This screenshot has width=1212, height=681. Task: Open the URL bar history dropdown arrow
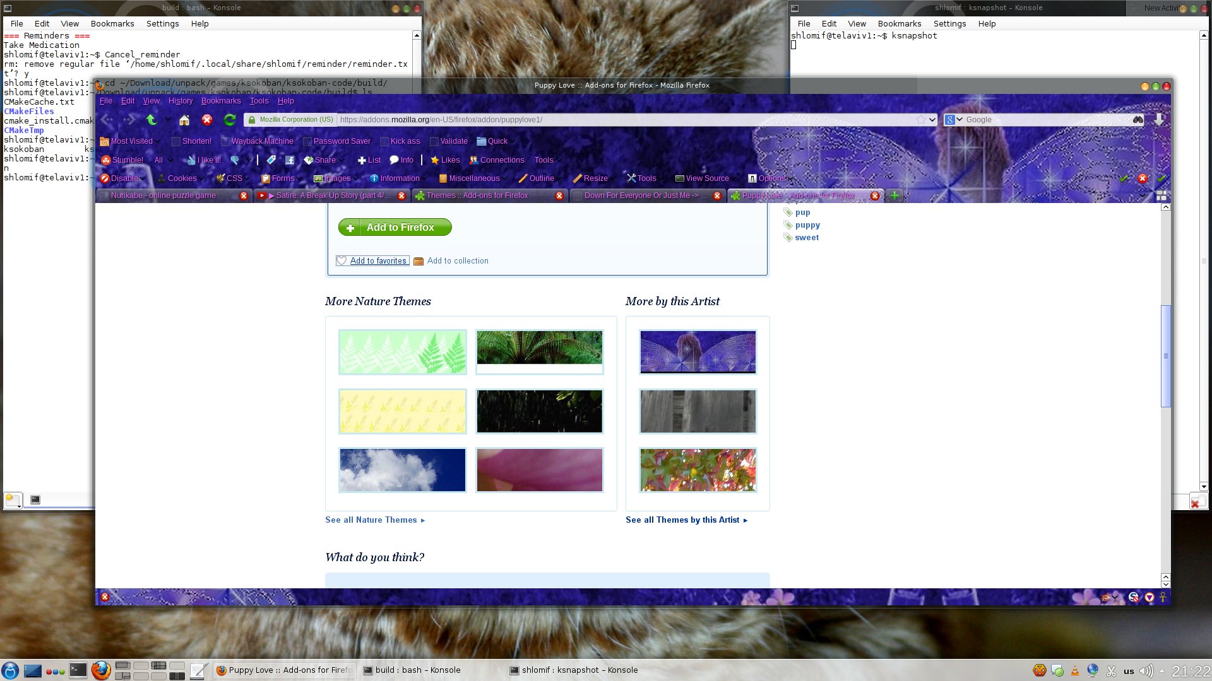[932, 120]
